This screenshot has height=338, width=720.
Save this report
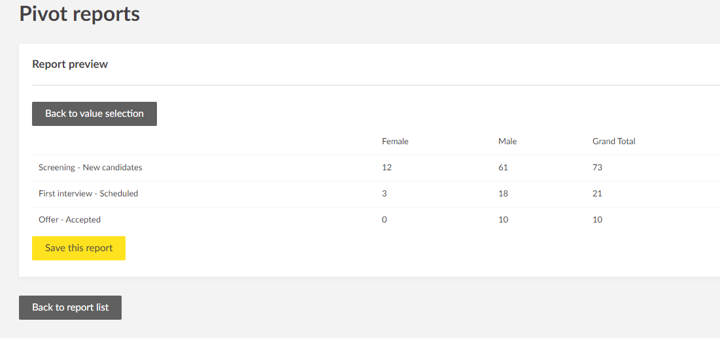(x=78, y=248)
